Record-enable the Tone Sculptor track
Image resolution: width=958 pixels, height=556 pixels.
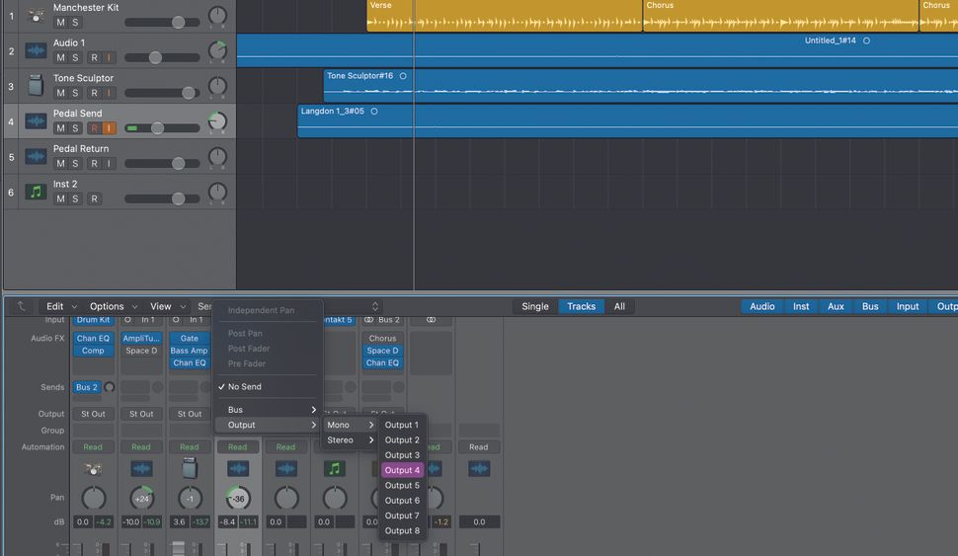pos(94,93)
